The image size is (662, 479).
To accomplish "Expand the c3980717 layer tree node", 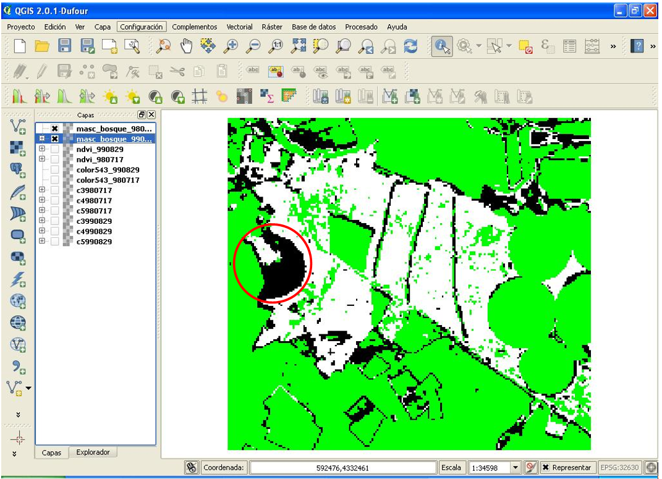I will pyautogui.click(x=42, y=190).
